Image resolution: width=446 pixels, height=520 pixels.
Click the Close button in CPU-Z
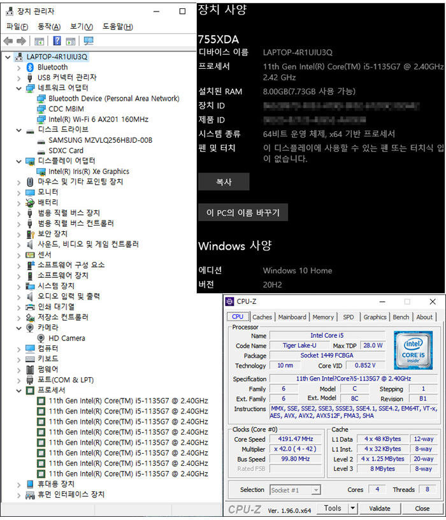click(422, 509)
